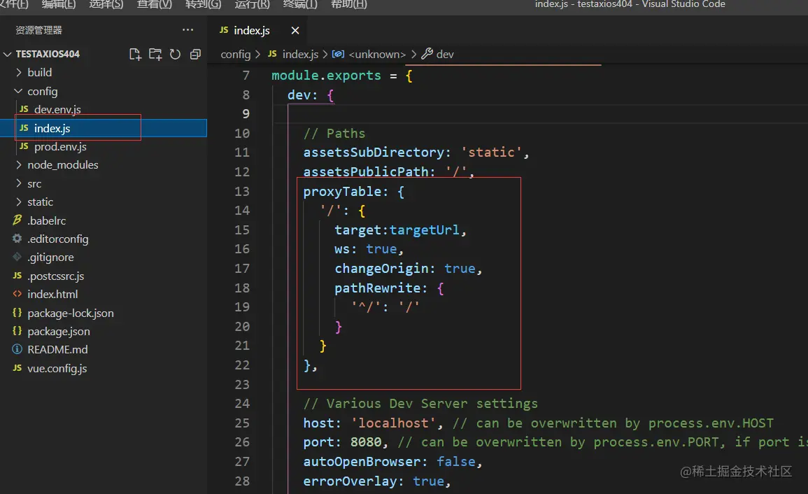Click the New Folder icon in explorer header
The height and width of the screenshot is (494, 808).
coord(155,54)
